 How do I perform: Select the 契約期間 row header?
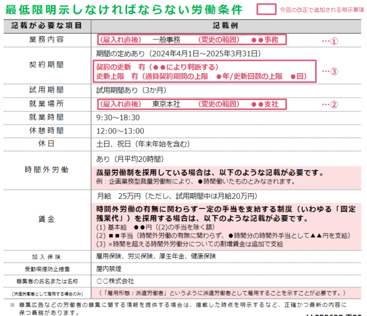[x=46, y=65]
